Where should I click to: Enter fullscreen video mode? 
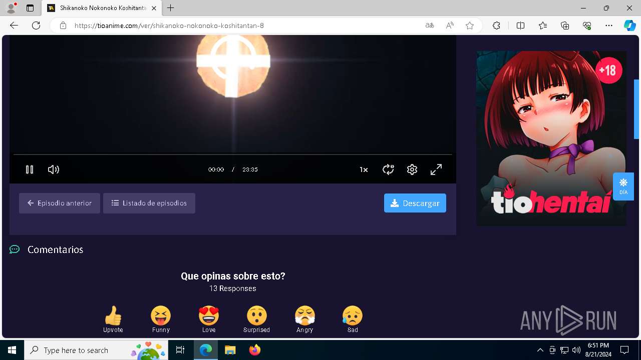(436, 169)
